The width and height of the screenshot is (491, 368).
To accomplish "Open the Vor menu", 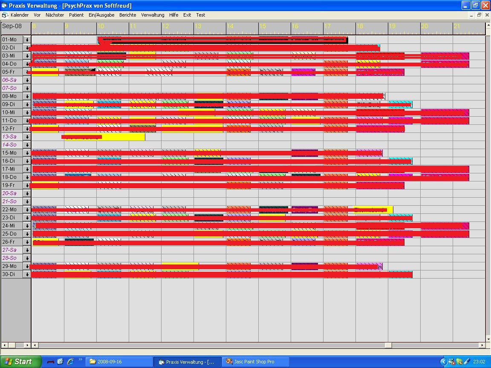I will (37, 15).
